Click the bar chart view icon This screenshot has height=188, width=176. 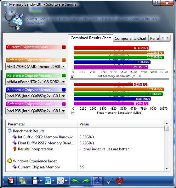[48, 181]
